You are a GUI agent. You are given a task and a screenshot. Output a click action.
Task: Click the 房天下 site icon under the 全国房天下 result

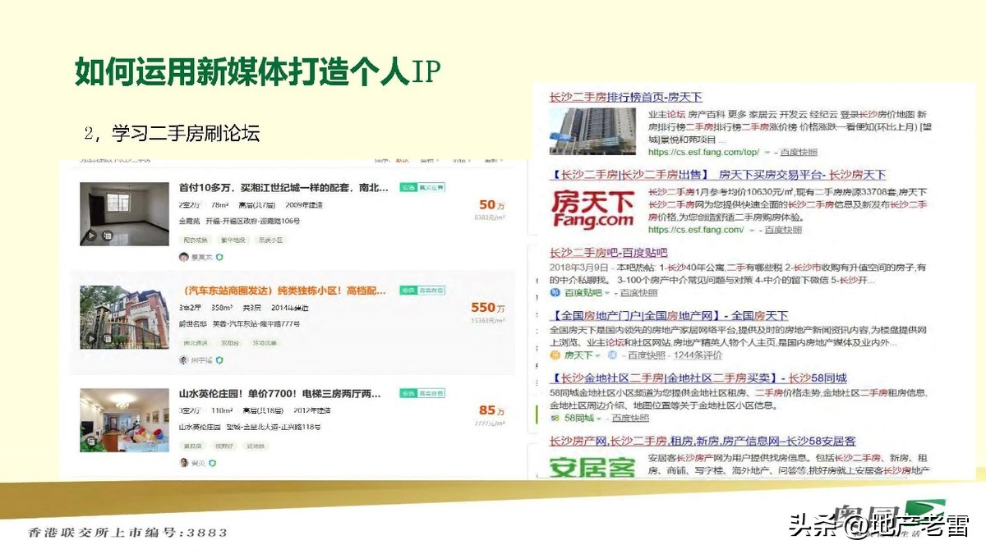pyautogui.click(x=554, y=356)
